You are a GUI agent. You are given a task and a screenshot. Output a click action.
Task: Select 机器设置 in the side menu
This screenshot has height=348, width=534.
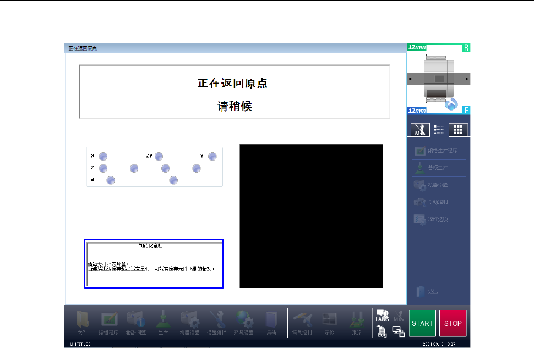click(439, 185)
